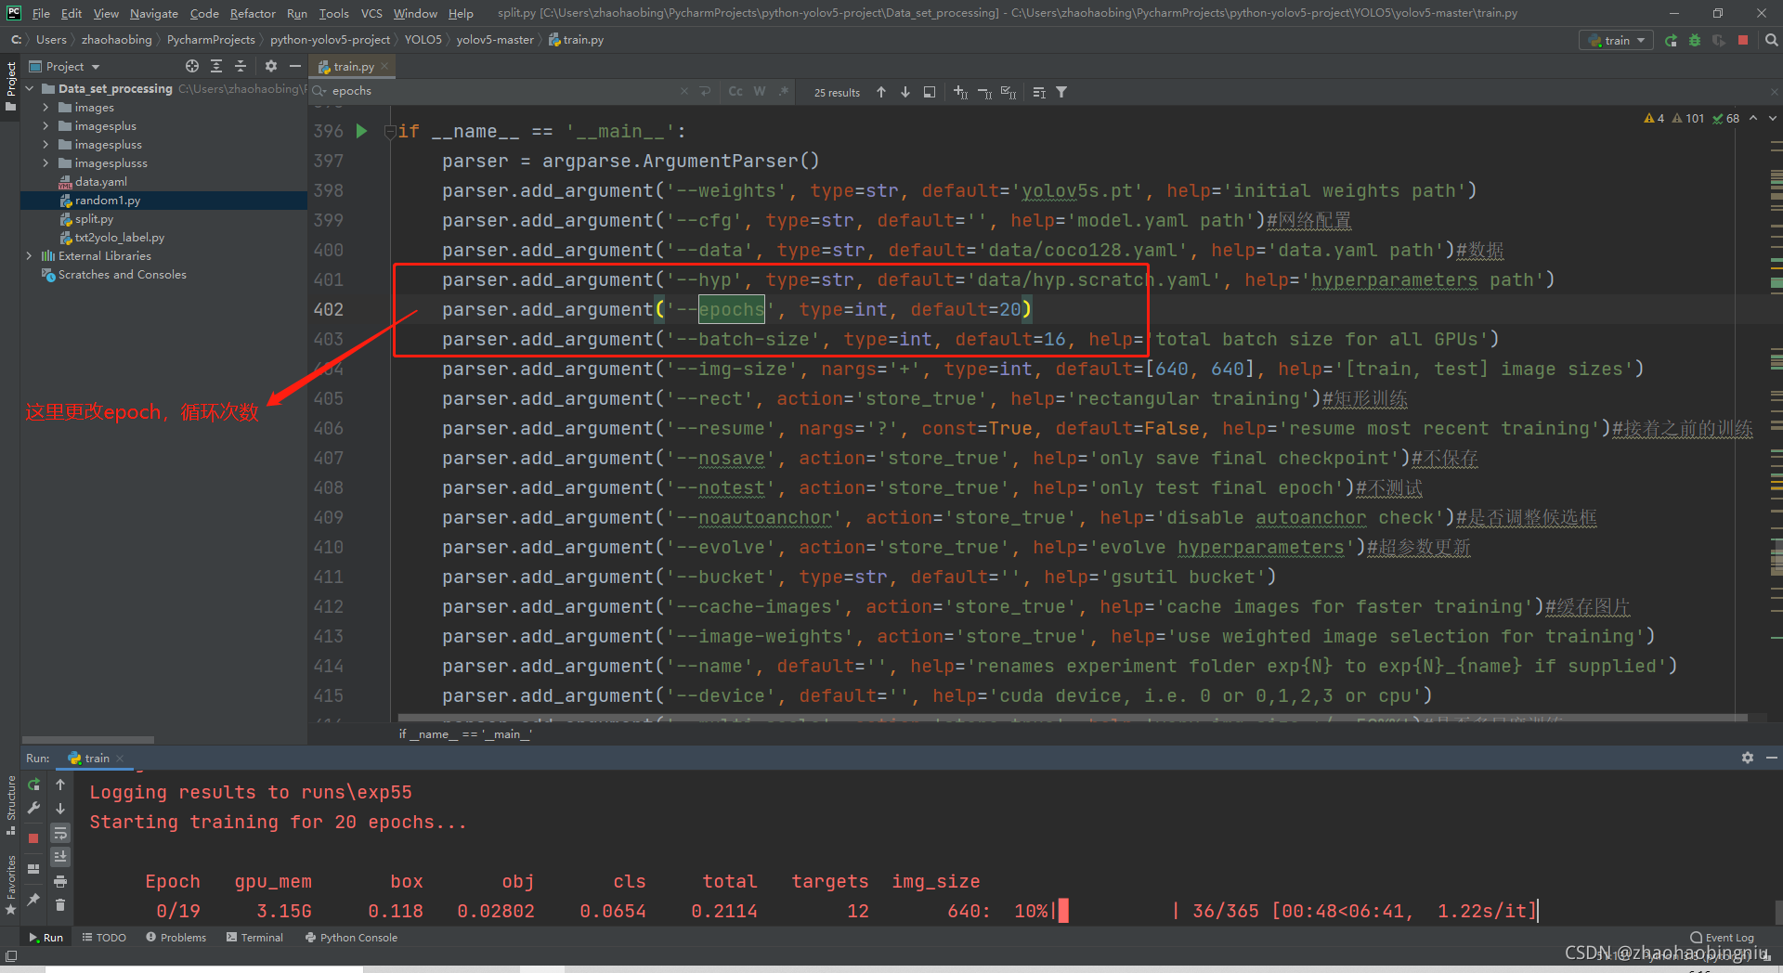Viewport: 1783px width, 973px height.
Task: Switch to the Terminal tool tab
Action: pyautogui.click(x=254, y=938)
